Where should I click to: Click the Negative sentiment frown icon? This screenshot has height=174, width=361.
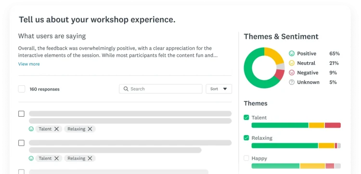(x=292, y=73)
